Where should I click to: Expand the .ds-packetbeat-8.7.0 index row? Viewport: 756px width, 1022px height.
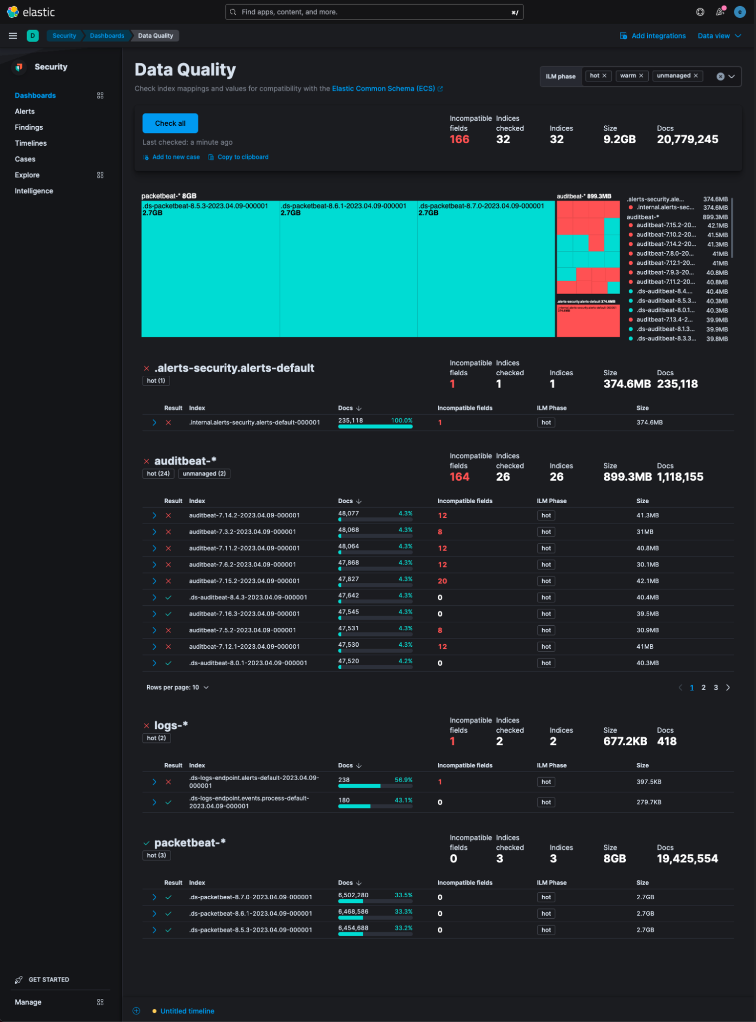[x=154, y=897]
